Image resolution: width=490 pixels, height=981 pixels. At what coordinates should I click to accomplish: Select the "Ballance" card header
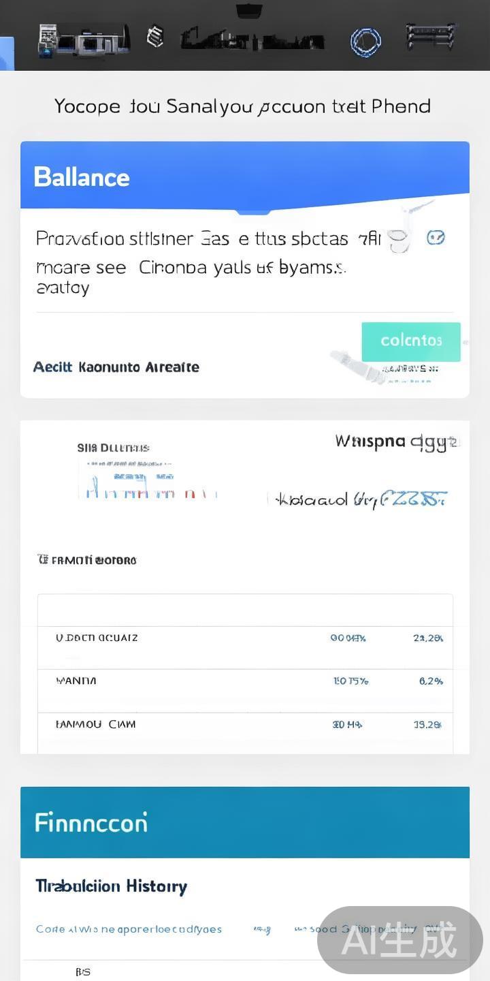[x=245, y=176]
